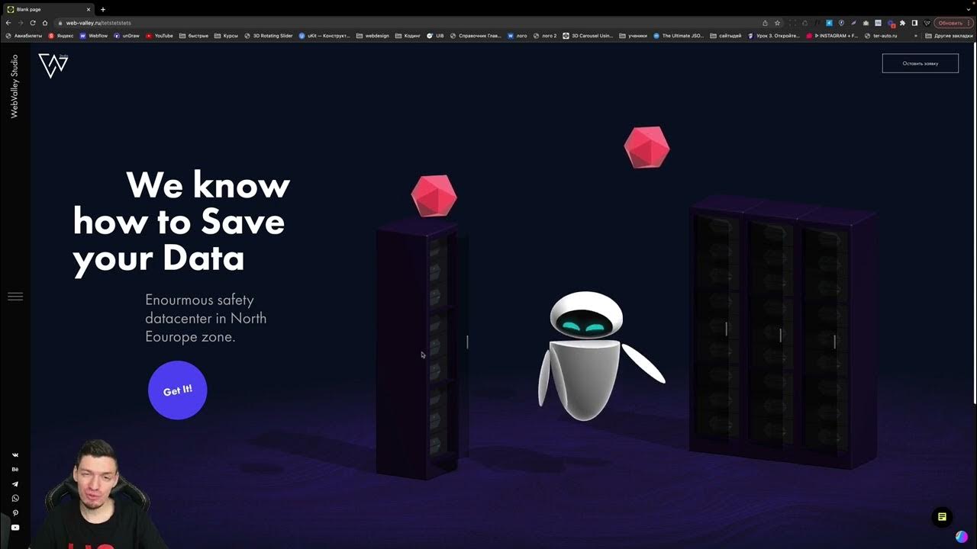Screen dimensions: 977x549
Task: Open the YouTube link in the sidebar
Action: click(x=15, y=528)
